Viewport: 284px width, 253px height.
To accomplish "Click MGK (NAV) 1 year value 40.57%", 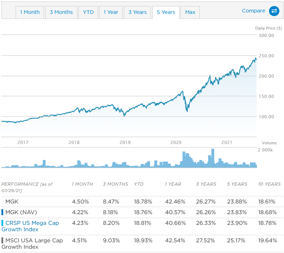I will [x=175, y=212].
